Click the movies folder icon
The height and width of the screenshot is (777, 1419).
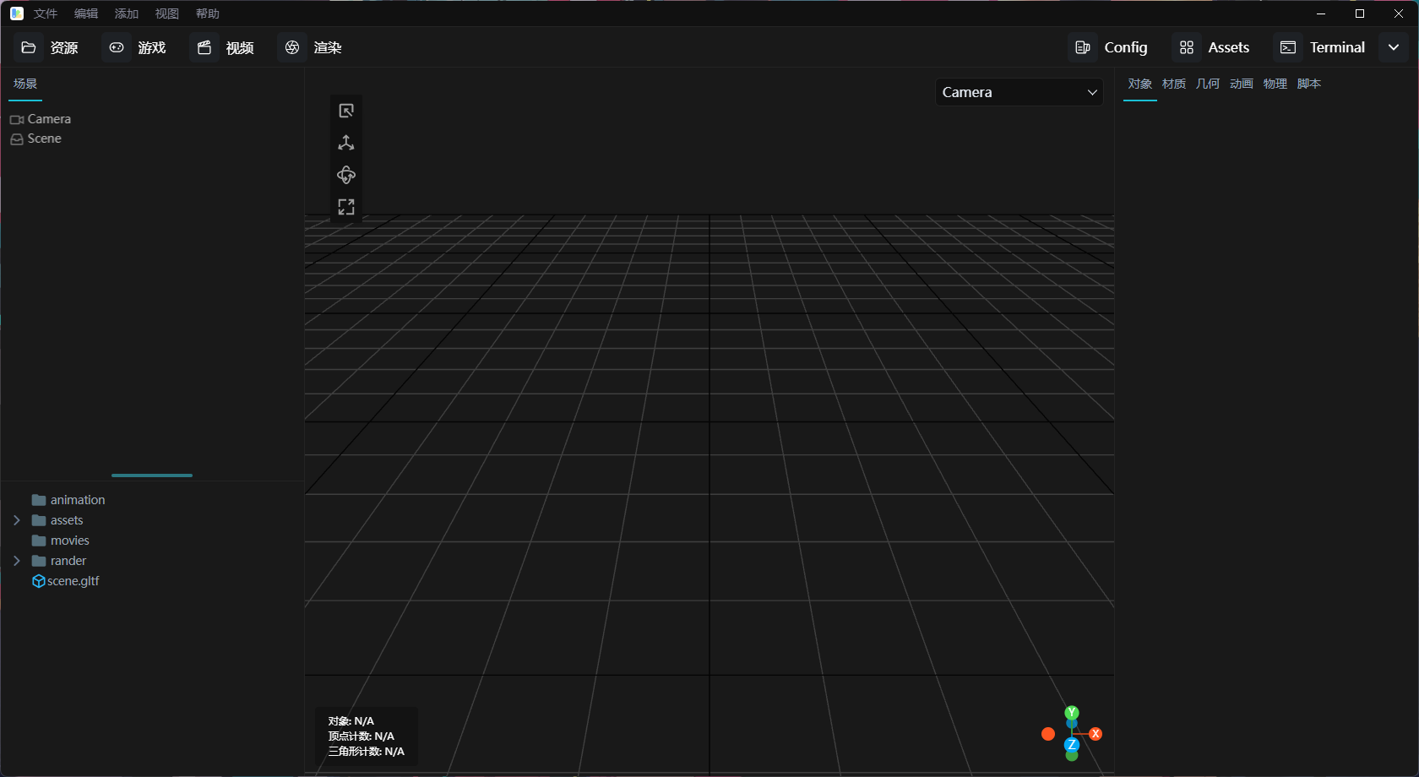click(39, 541)
